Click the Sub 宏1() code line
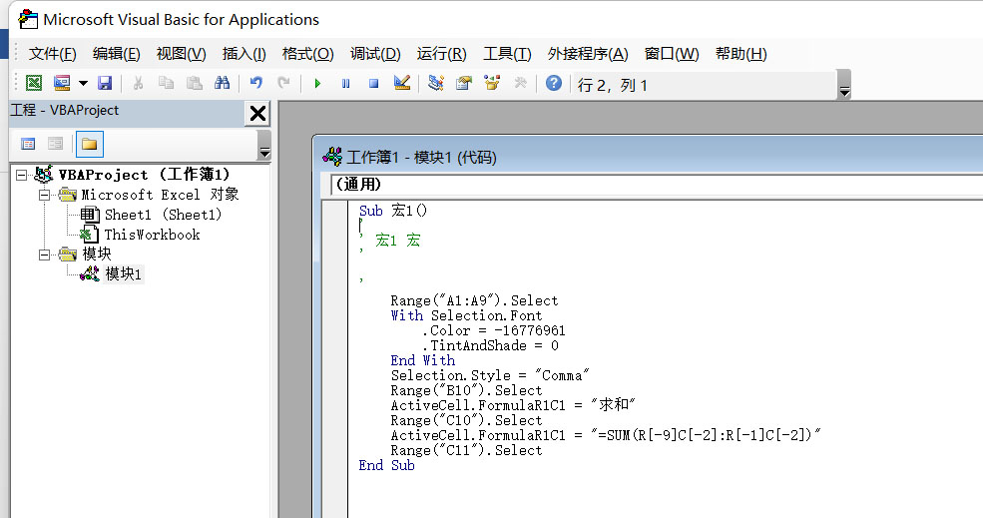 coord(393,211)
